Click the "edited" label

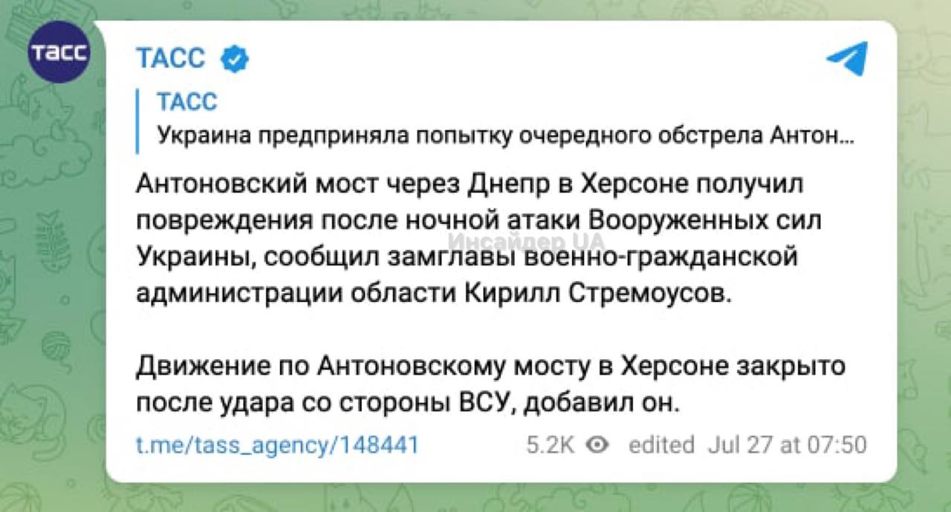pos(661,444)
